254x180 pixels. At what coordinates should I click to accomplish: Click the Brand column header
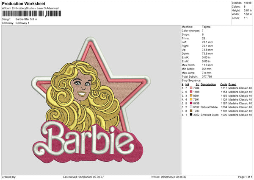coord(232,84)
